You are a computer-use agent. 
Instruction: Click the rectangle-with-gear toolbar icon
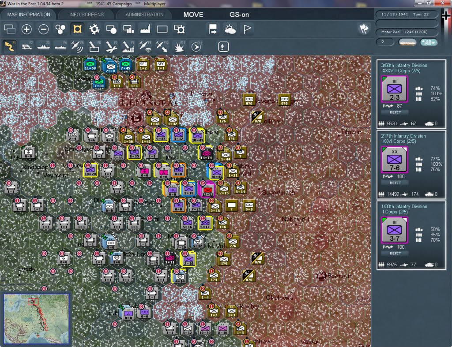(x=179, y=29)
